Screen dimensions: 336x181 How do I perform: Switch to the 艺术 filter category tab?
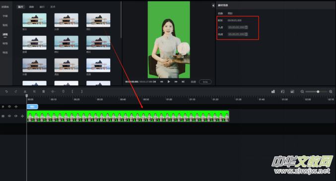(53, 7)
